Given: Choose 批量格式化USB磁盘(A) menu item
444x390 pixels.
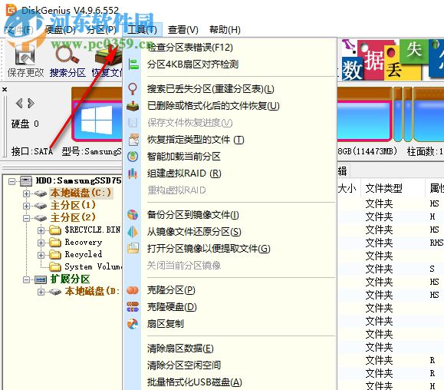Looking at the screenshot, I should click(x=230, y=382).
